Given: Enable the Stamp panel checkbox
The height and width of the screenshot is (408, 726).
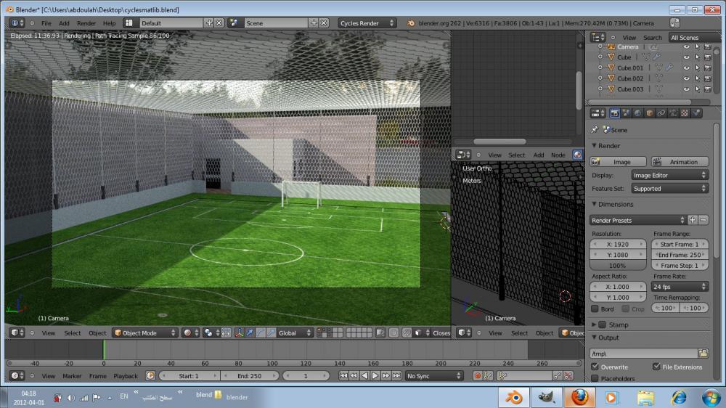Looking at the screenshot, I should pyautogui.click(x=603, y=325).
